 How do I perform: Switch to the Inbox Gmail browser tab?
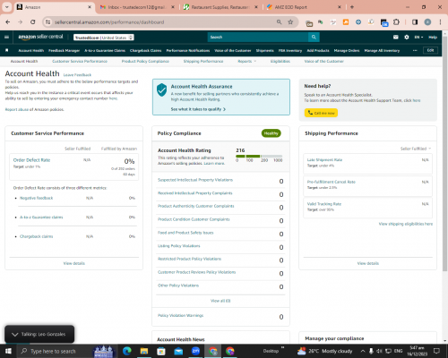coord(137,7)
